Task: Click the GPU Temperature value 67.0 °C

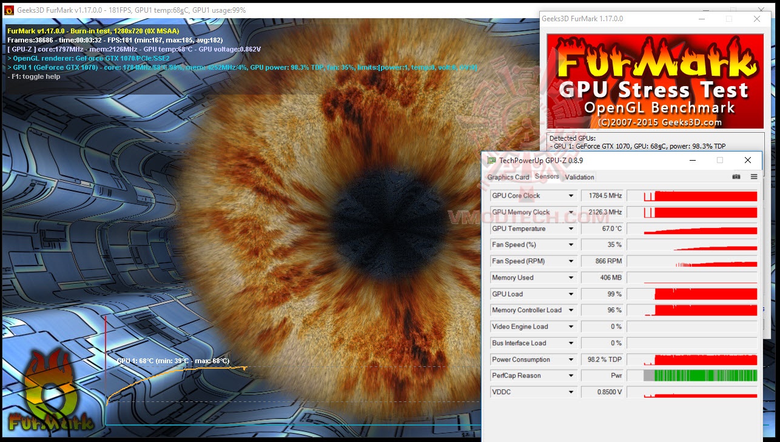Action: (602, 229)
